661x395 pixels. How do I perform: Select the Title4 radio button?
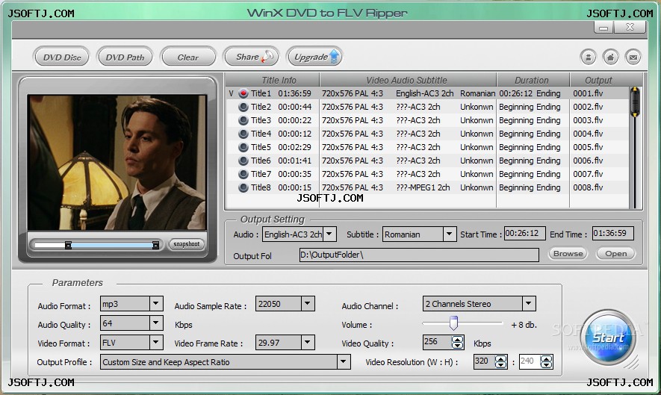243,134
